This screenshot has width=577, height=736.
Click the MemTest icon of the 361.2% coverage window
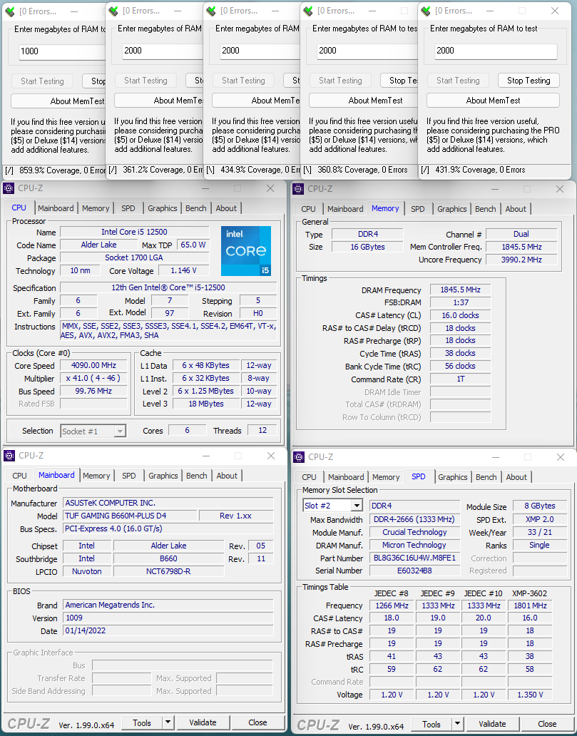(113, 11)
